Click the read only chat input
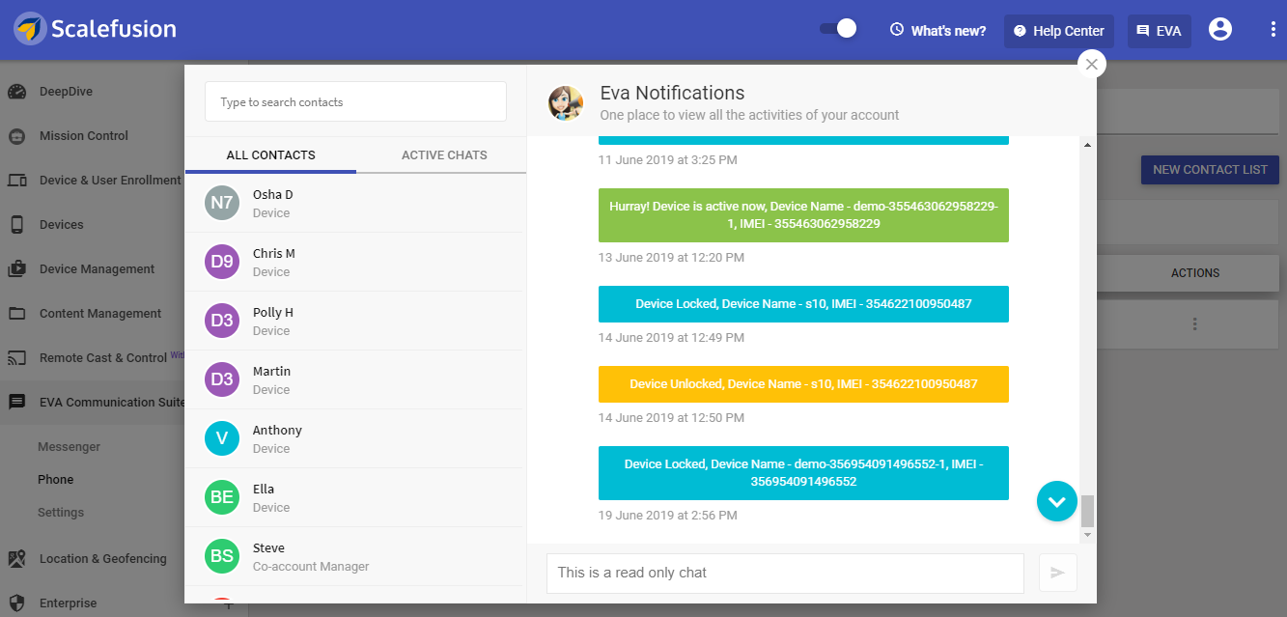Screen dimensions: 1287x617 point(785,573)
